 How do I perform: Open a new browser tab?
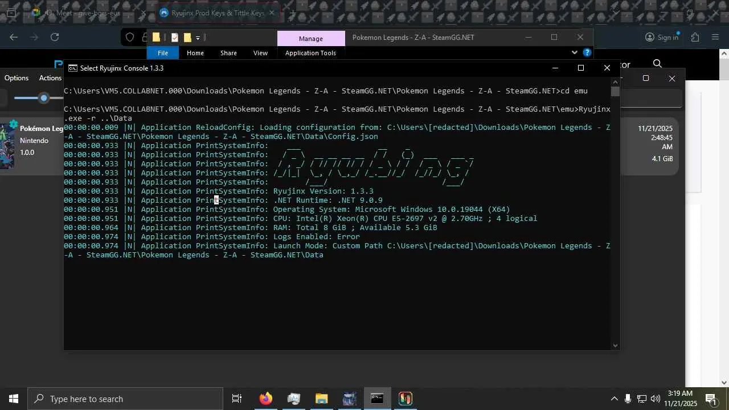[293, 13]
